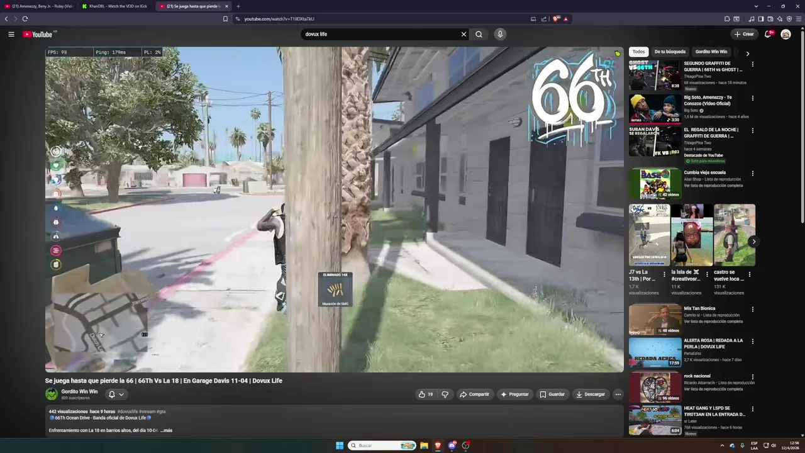805x453 pixels.
Task: Dislike the video with thumbs down
Action: 445,394
